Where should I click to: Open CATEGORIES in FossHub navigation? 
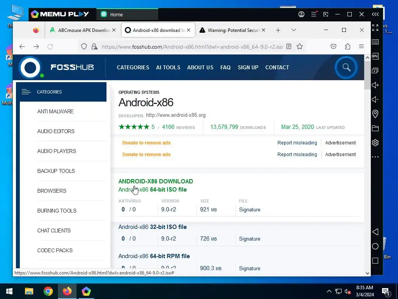tap(133, 67)
